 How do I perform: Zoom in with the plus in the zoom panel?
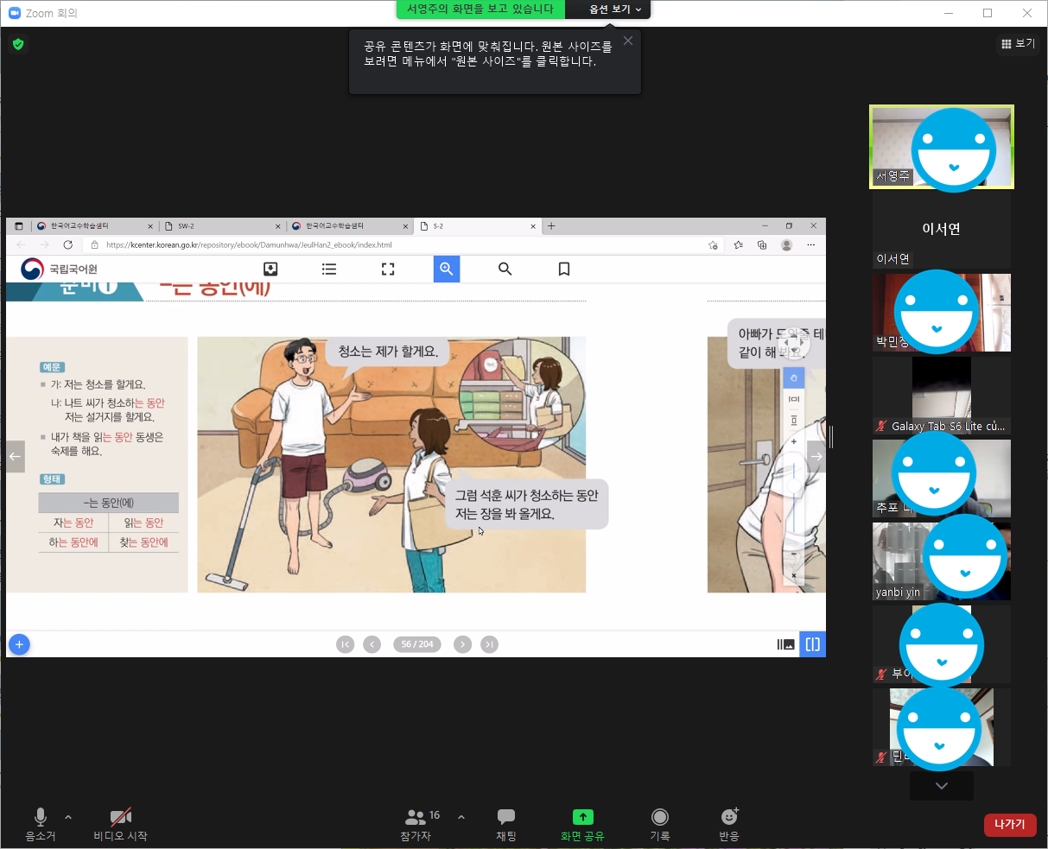[x=794, y=442]
